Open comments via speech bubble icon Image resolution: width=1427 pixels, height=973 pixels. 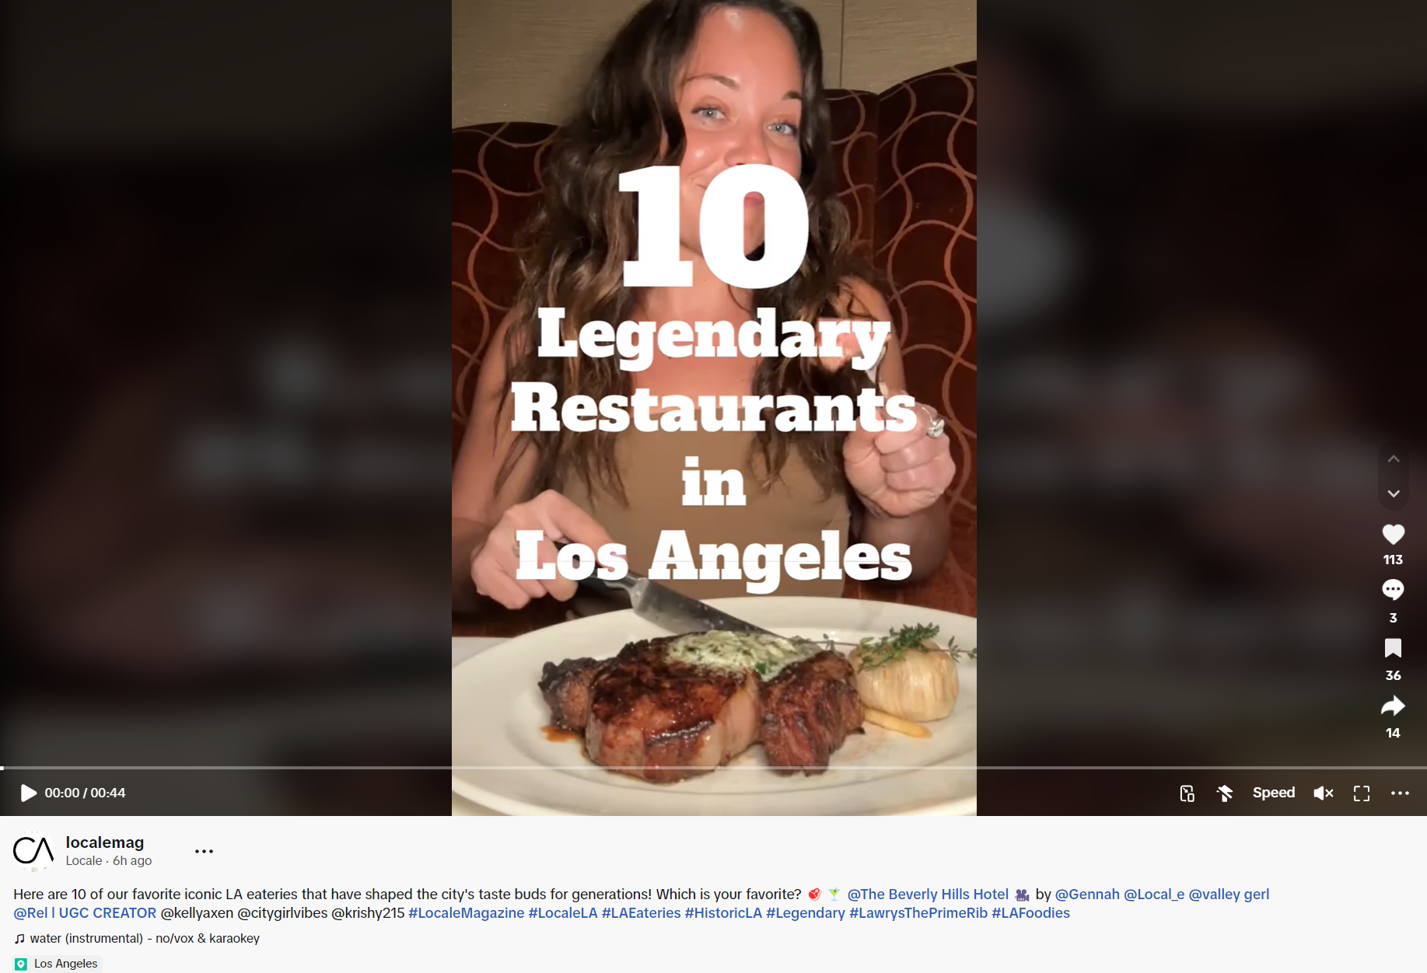[1393, 590]
